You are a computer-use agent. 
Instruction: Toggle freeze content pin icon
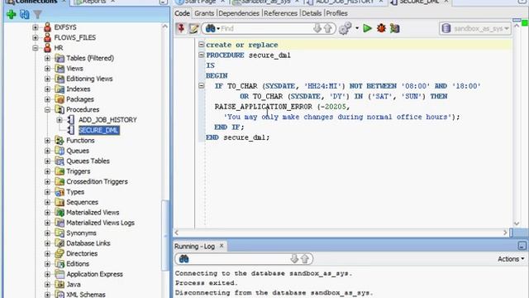(181, 28)
